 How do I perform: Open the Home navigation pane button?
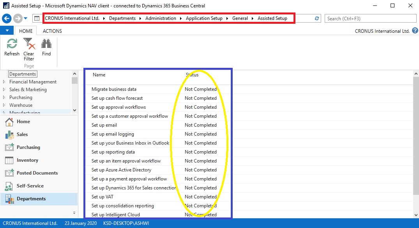[x=23, y=122]
